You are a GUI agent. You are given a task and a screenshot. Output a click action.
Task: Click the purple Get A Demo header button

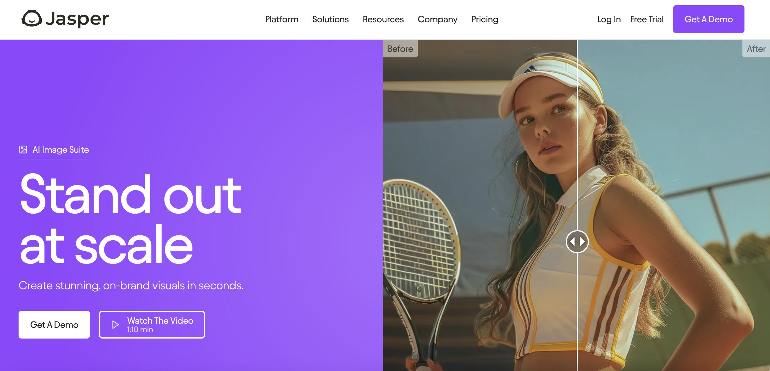[708, 19]
